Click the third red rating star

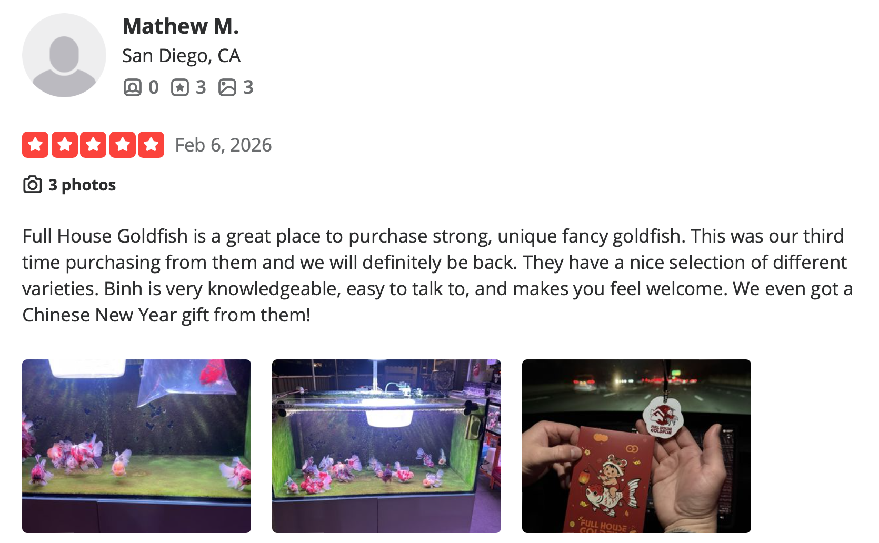(x=93, y=145)
